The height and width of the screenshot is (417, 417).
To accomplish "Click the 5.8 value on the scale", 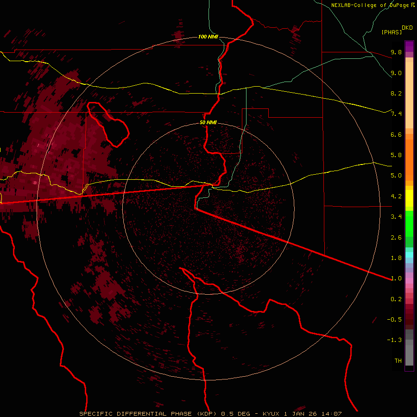I will coord(396,155).
